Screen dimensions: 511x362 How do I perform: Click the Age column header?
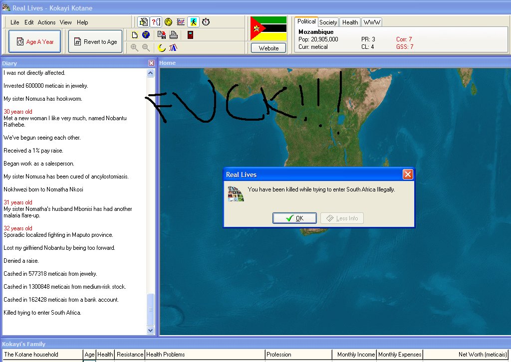click(x=89, y=355)
